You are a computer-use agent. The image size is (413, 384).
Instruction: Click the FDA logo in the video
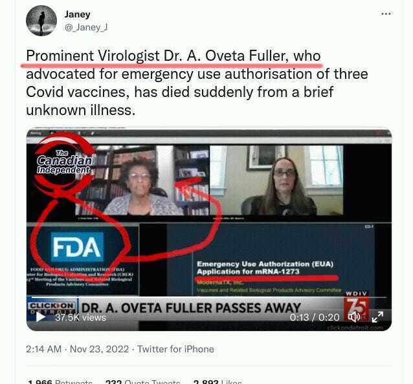(77, 247)
